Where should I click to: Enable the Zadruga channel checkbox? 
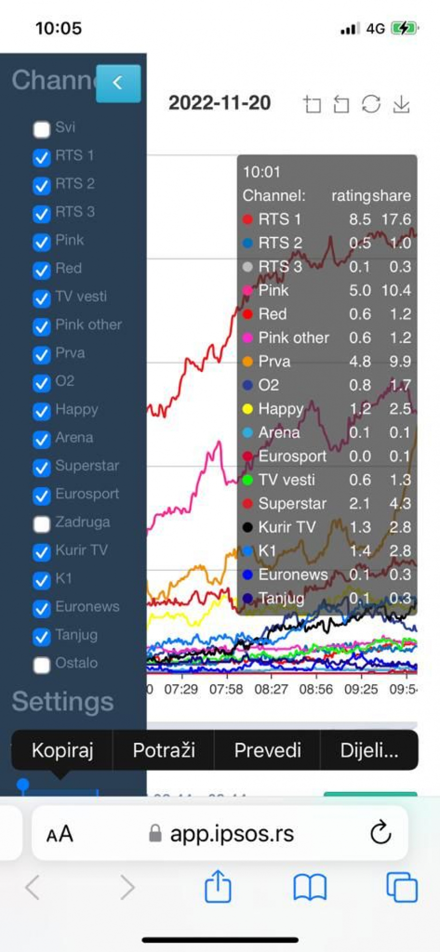click(42, 524)
